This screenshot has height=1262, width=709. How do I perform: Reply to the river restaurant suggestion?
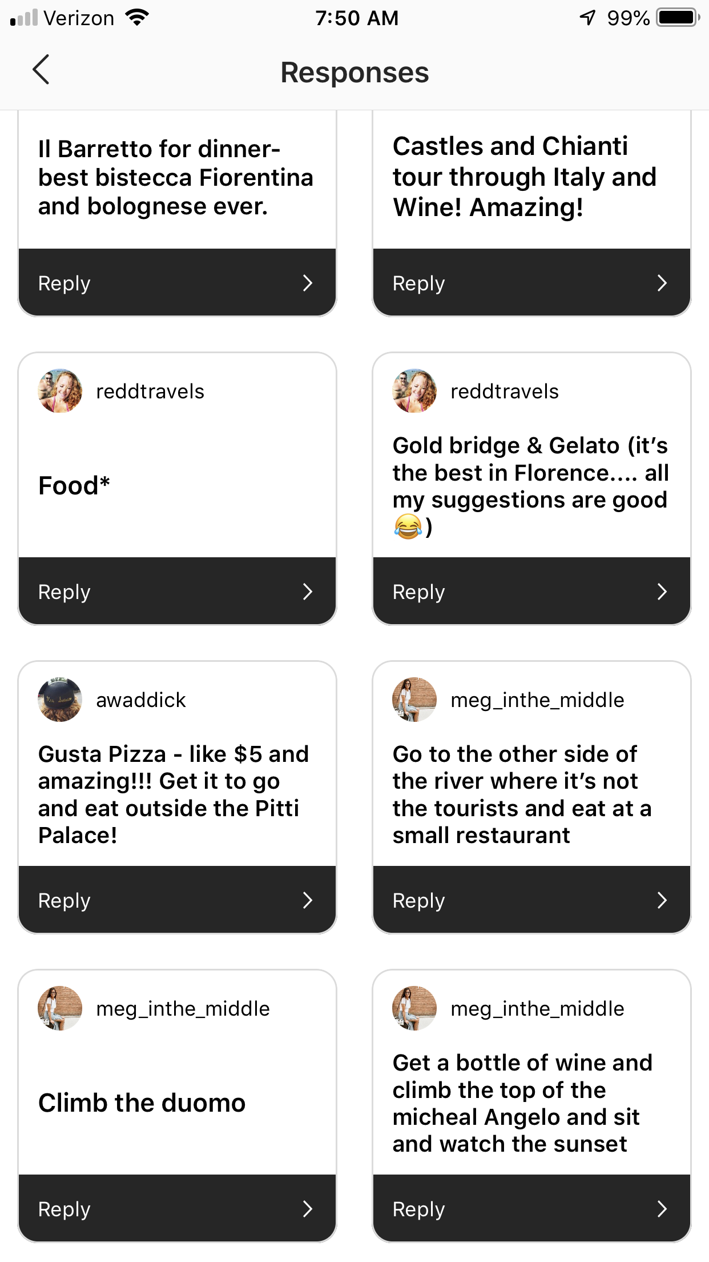(x=531, y=900)
